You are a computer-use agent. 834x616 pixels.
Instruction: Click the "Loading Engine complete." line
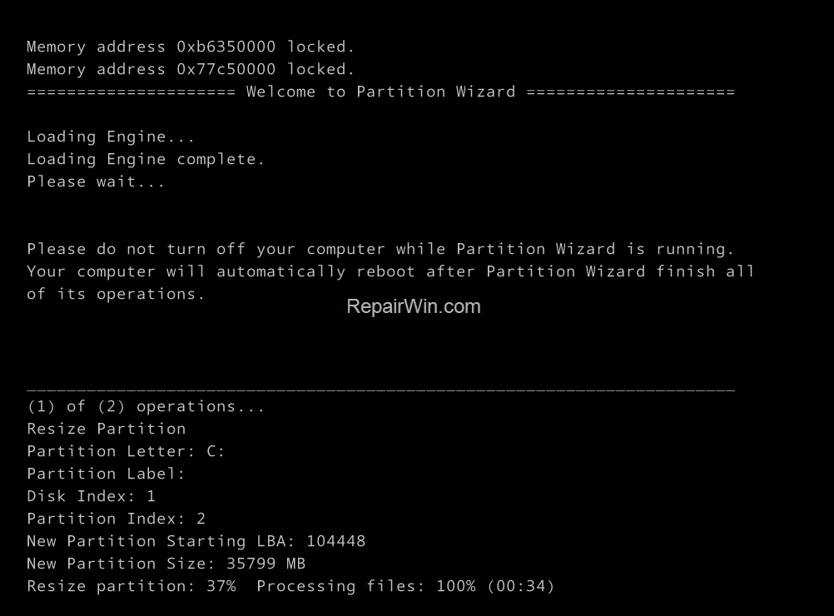point(146,159)
